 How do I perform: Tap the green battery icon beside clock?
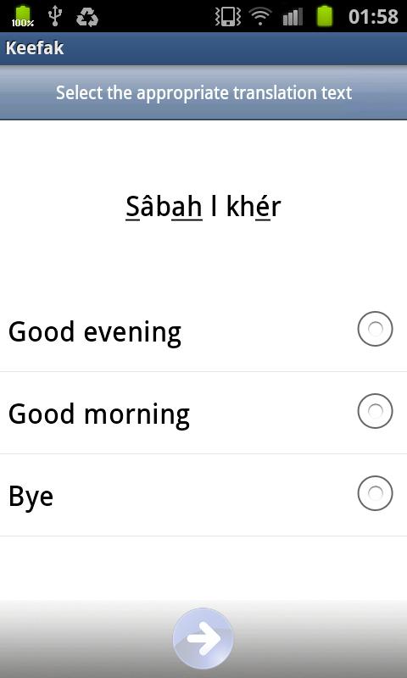tap(325, 16)
